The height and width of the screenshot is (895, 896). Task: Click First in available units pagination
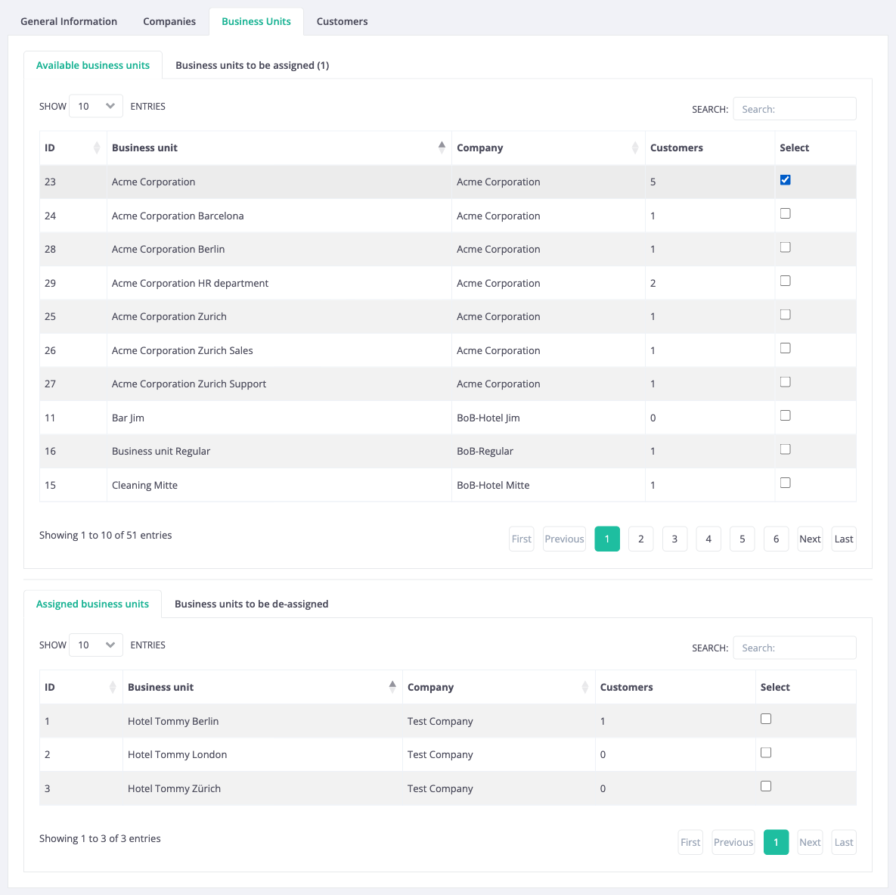[x=521, y=539]
